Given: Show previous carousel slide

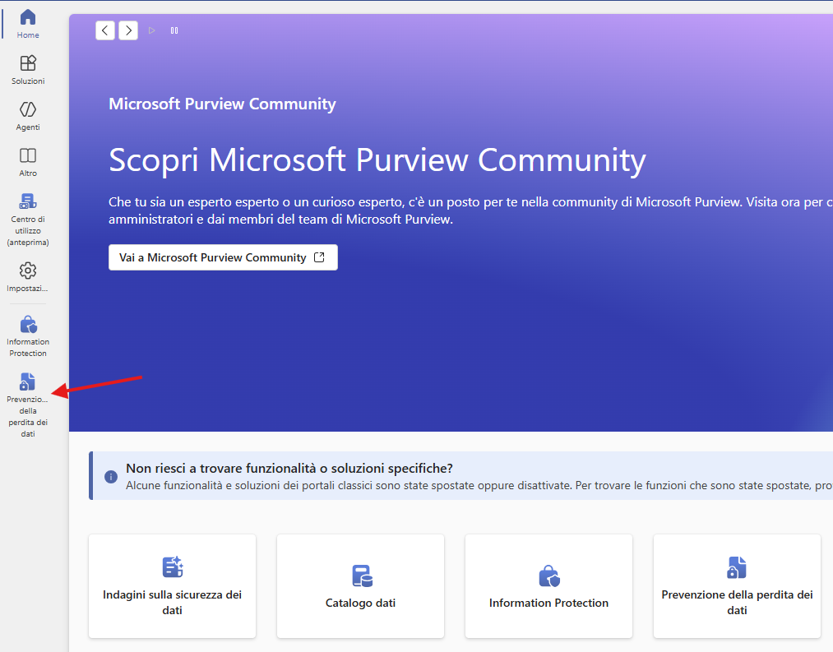Looking at the screenshot, I should [105, 30].
